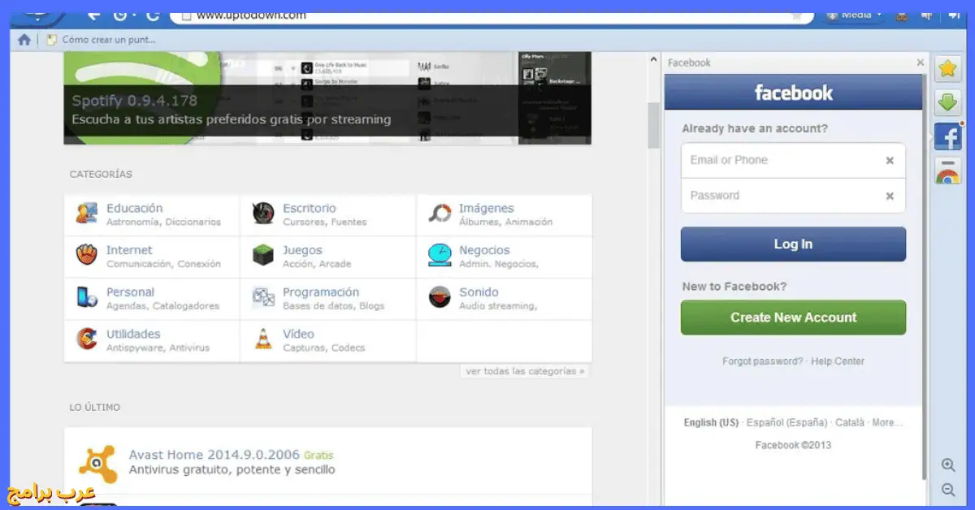Click the Imágenes category icon
The image size is (975, 510).
point(440,214)
